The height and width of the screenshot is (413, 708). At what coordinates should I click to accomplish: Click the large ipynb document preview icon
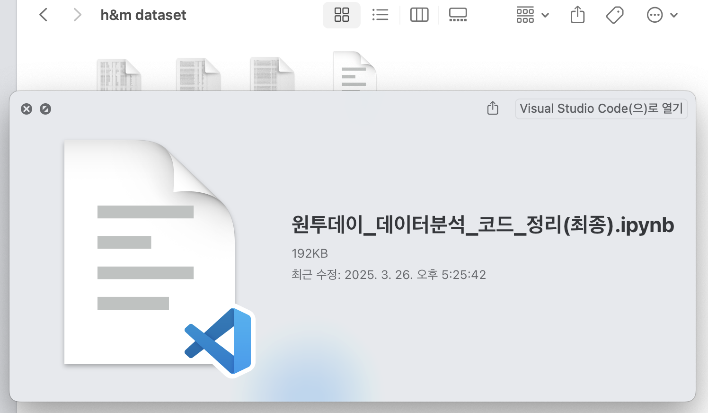tap(150, 251)
